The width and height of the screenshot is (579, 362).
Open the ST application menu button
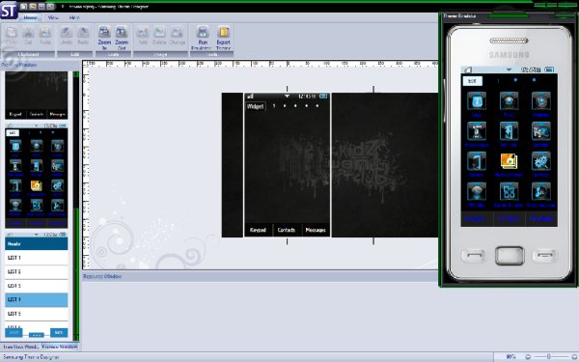(9, 10)
